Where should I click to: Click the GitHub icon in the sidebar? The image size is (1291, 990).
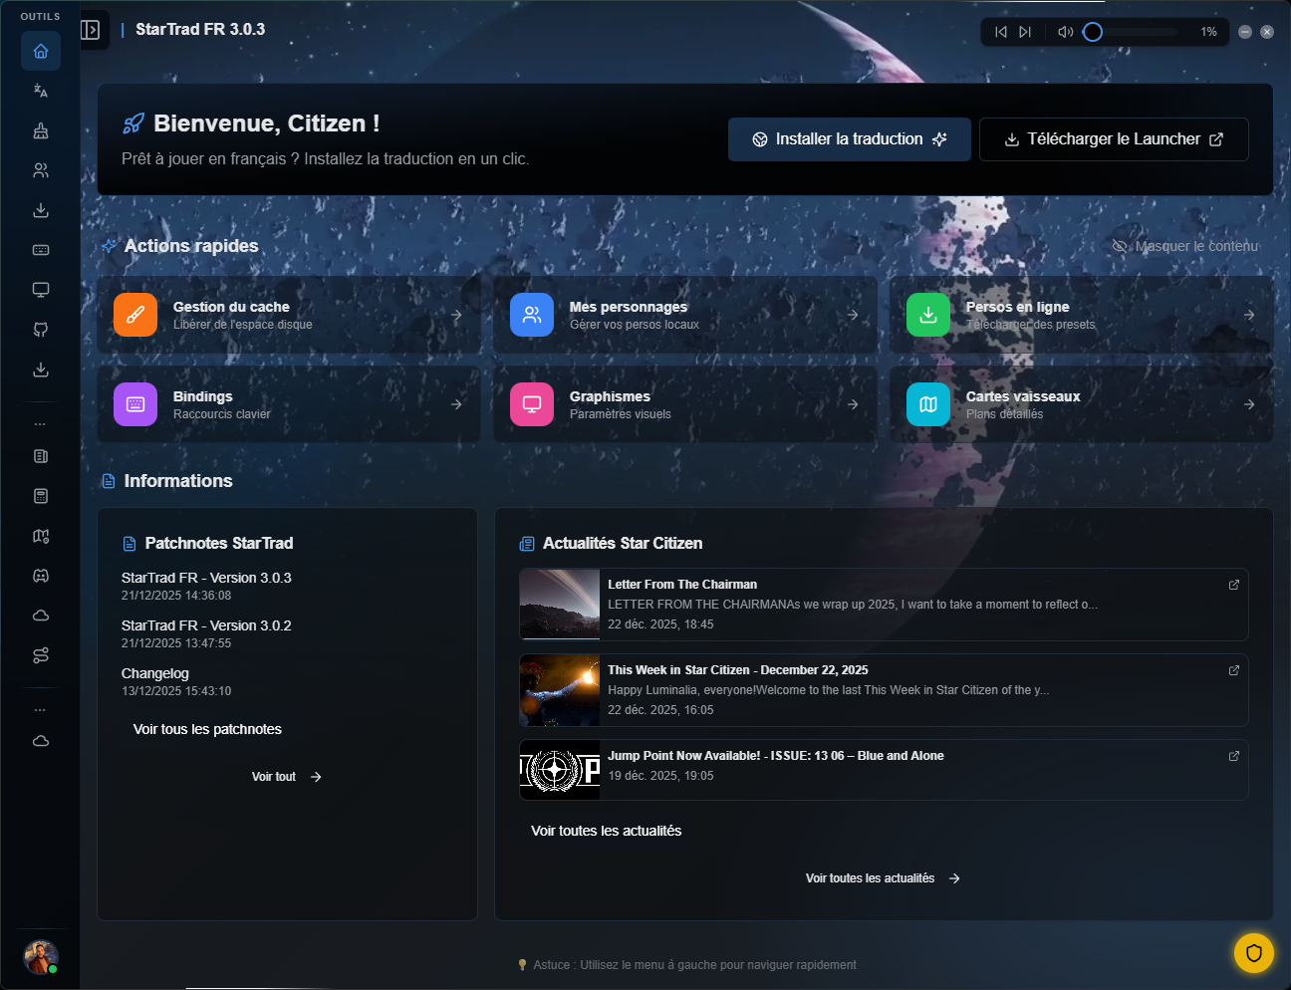tap(41, 330)
